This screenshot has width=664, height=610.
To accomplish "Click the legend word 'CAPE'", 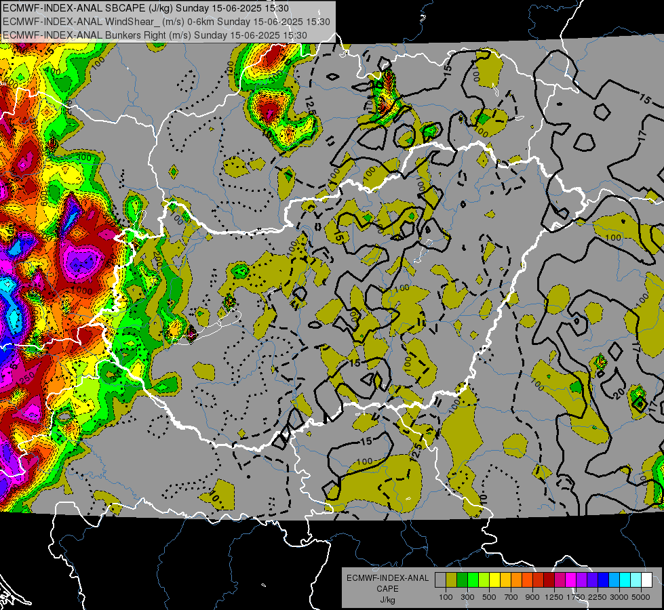I will [x=387, y=589].
